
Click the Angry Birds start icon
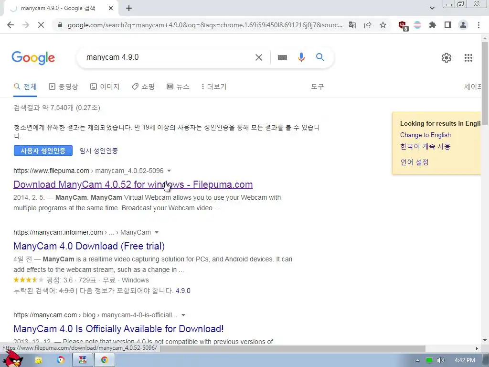13,359
